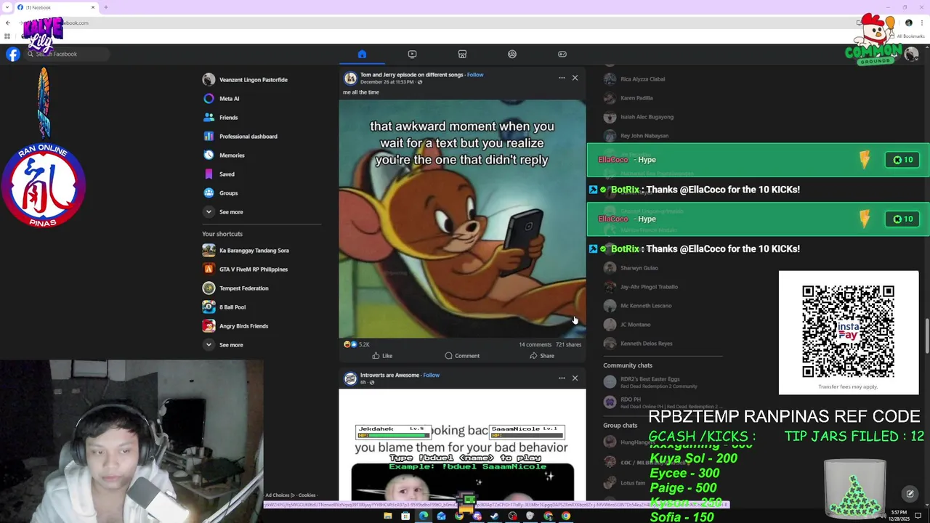This screenshot has width=930, height=523.
Task: Open Steam from the taskbar
Action: [495, 516]
